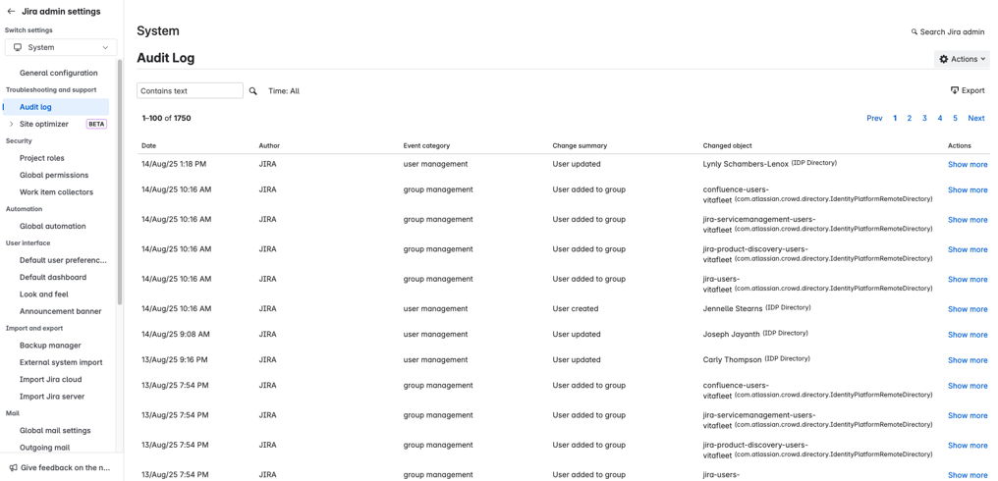Click the monitor icon in System switcher
998x481 pixels.
point(18,47)
